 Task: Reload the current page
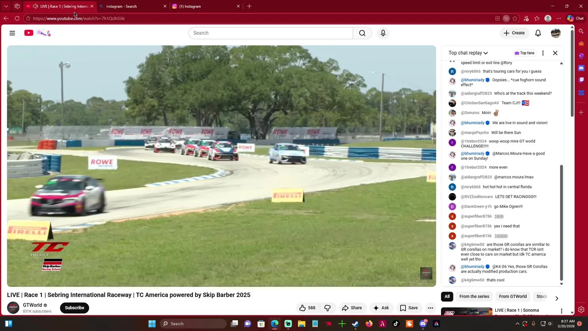coord(17,18)
